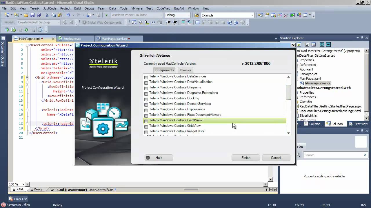Click the New Project toolbar icon

pos(7,15)
